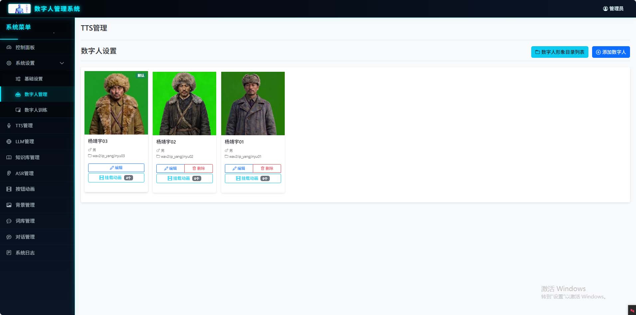
Task: Delete the 杨靖宇02 digital human
Action: [x=199, y=168]
